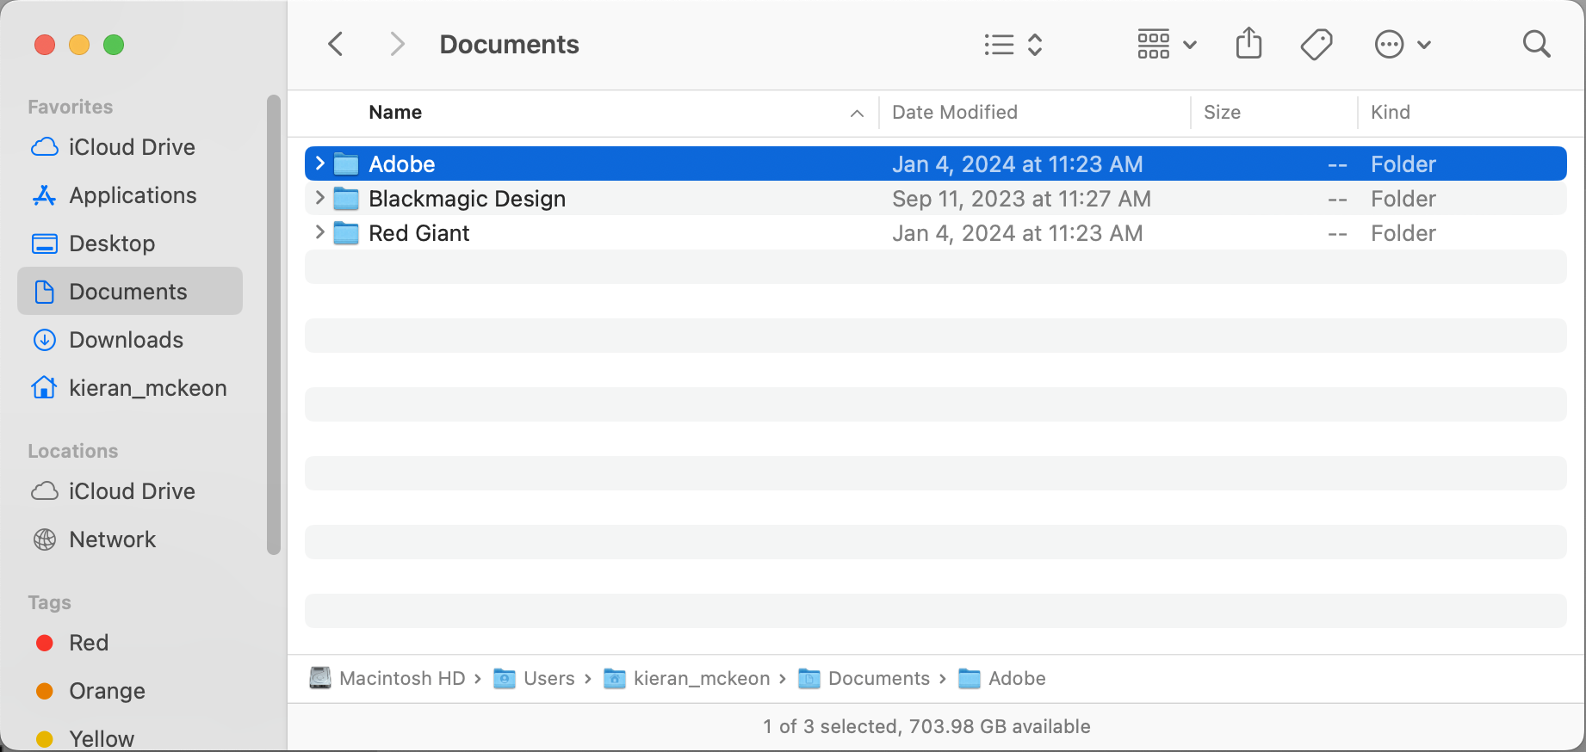Filter by the Red tag
The height and width of the screenshot is (752, 1586).
pos(130,643)
